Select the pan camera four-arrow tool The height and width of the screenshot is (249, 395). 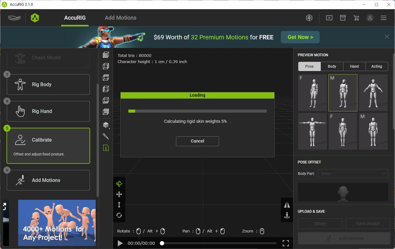(x=119, y=194)
